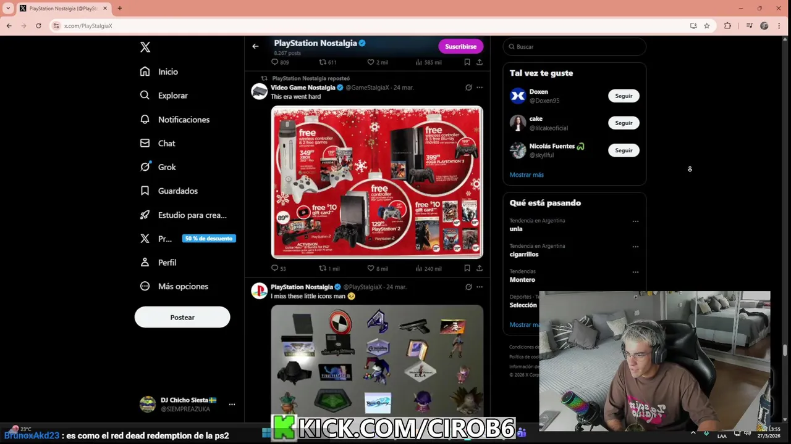Image resolution: width=791 pixels, height=444 pixels.
Task: Open DJ Chicho Siesta account menu dots
Action: click(x=232, y=405)
